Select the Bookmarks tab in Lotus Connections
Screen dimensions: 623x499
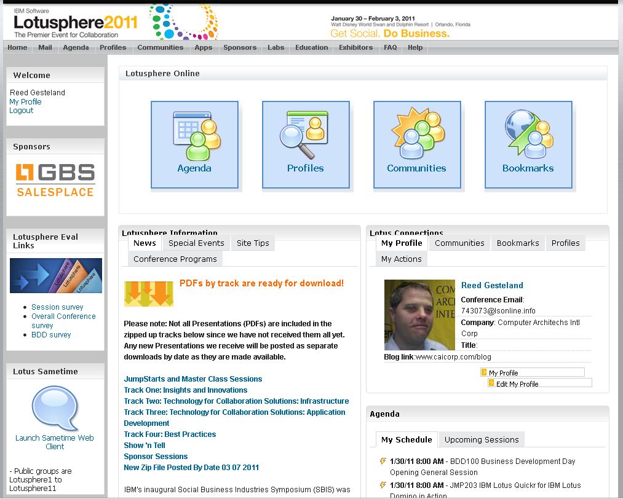coord(518,243)
